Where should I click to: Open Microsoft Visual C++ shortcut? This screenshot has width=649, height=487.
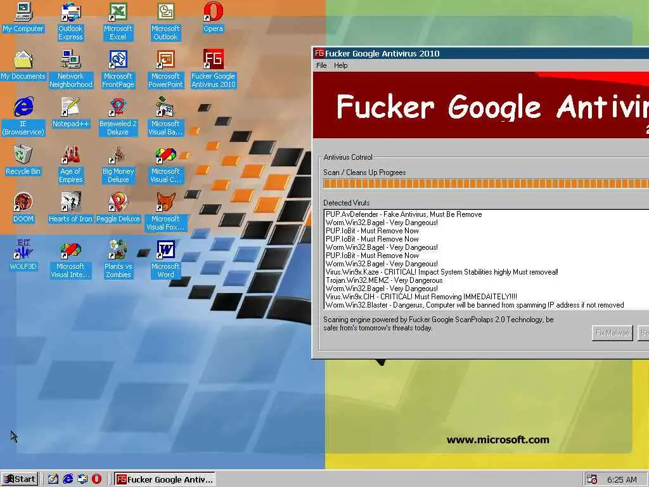(165, 164)
